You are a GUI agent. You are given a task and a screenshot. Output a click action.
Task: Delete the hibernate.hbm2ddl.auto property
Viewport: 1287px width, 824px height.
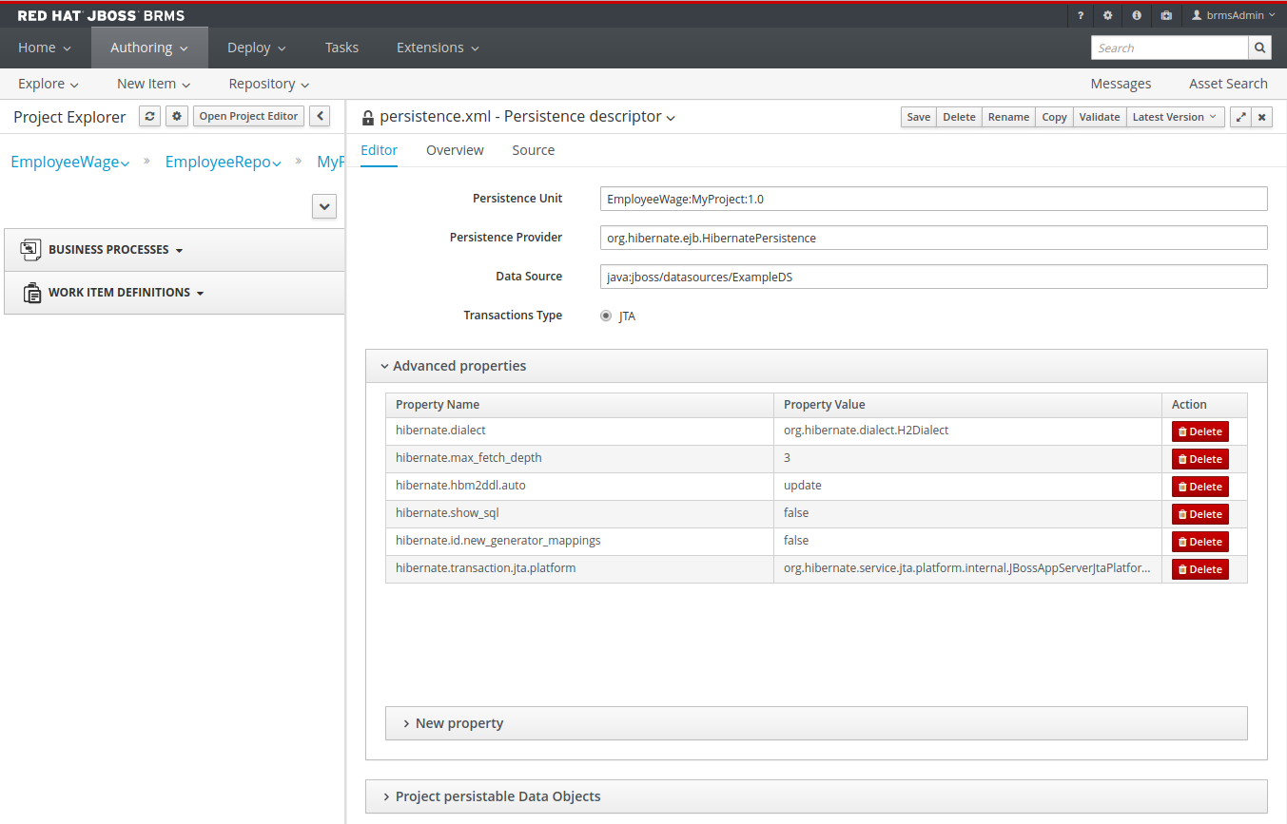point(1199,487)
